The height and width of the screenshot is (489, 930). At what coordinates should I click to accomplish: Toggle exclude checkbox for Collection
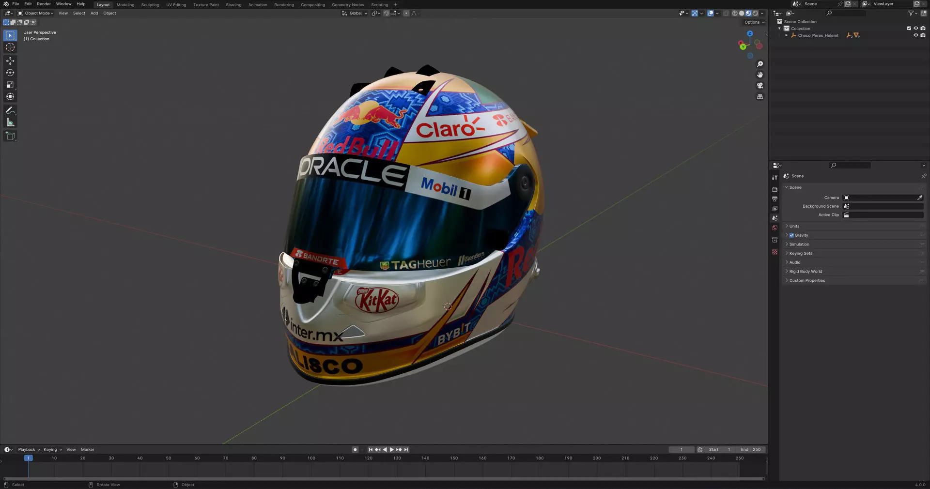coord(909,29)
